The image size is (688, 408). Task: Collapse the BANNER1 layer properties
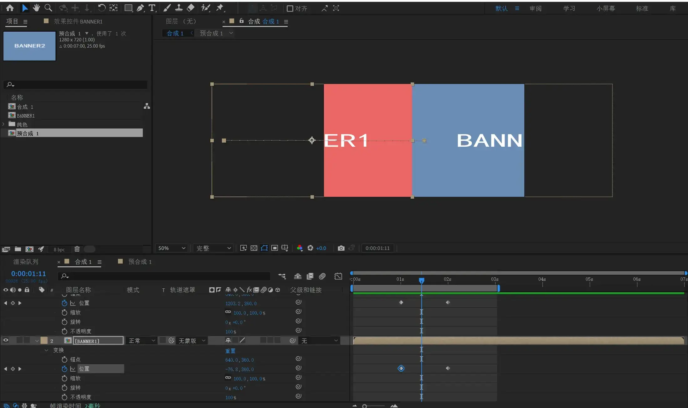click(37, 341)
